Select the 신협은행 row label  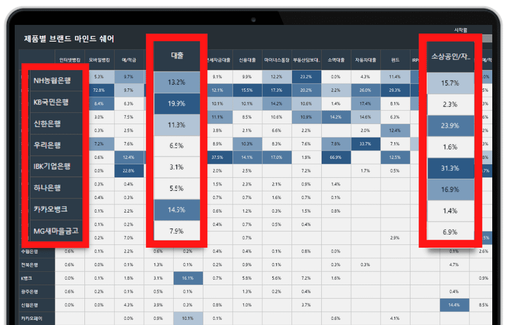(37, 305)
